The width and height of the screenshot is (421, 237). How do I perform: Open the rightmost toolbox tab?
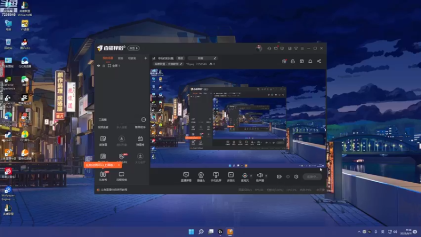coord(140,127)
